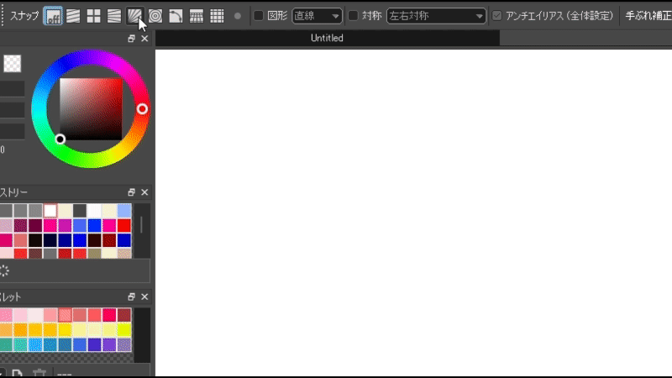Click the 手ぶれ補正 label
The height and width of the screenshot is (378, 672).
(648, 16)
